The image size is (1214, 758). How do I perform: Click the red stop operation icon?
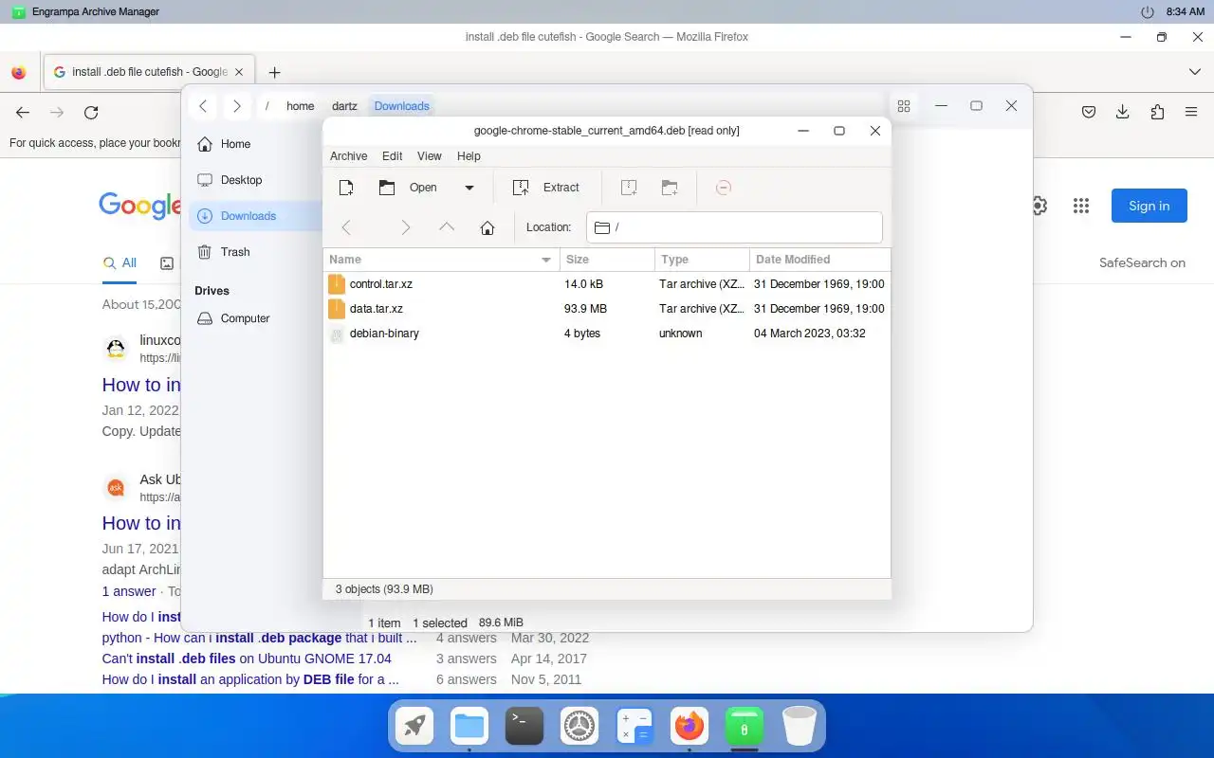coord(723,188)
